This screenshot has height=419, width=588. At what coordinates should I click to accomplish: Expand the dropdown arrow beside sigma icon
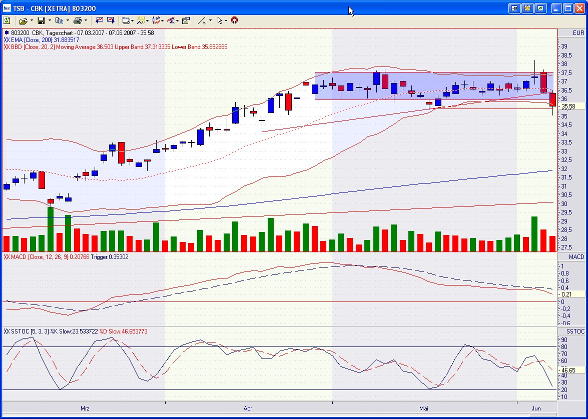[x=177, y=21]
